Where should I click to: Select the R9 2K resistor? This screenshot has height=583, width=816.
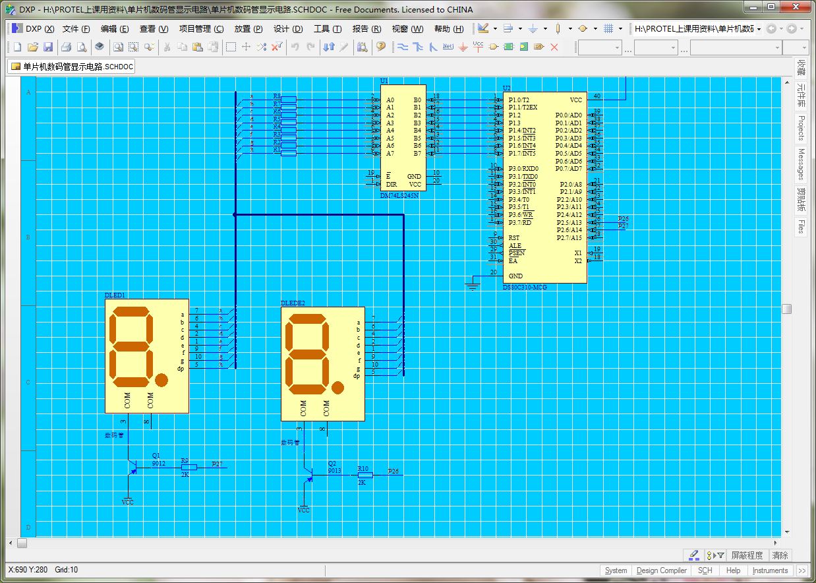click(189, 467)
